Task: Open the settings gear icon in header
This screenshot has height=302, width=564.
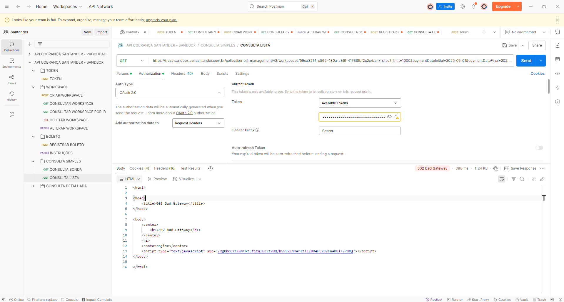Action: [463, 6]
